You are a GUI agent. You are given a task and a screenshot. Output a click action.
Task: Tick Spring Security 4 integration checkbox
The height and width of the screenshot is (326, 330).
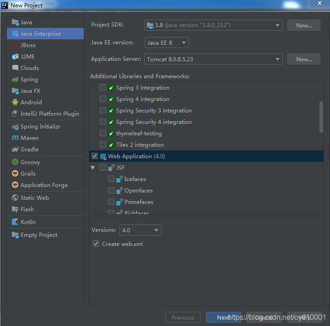point(103,122)
